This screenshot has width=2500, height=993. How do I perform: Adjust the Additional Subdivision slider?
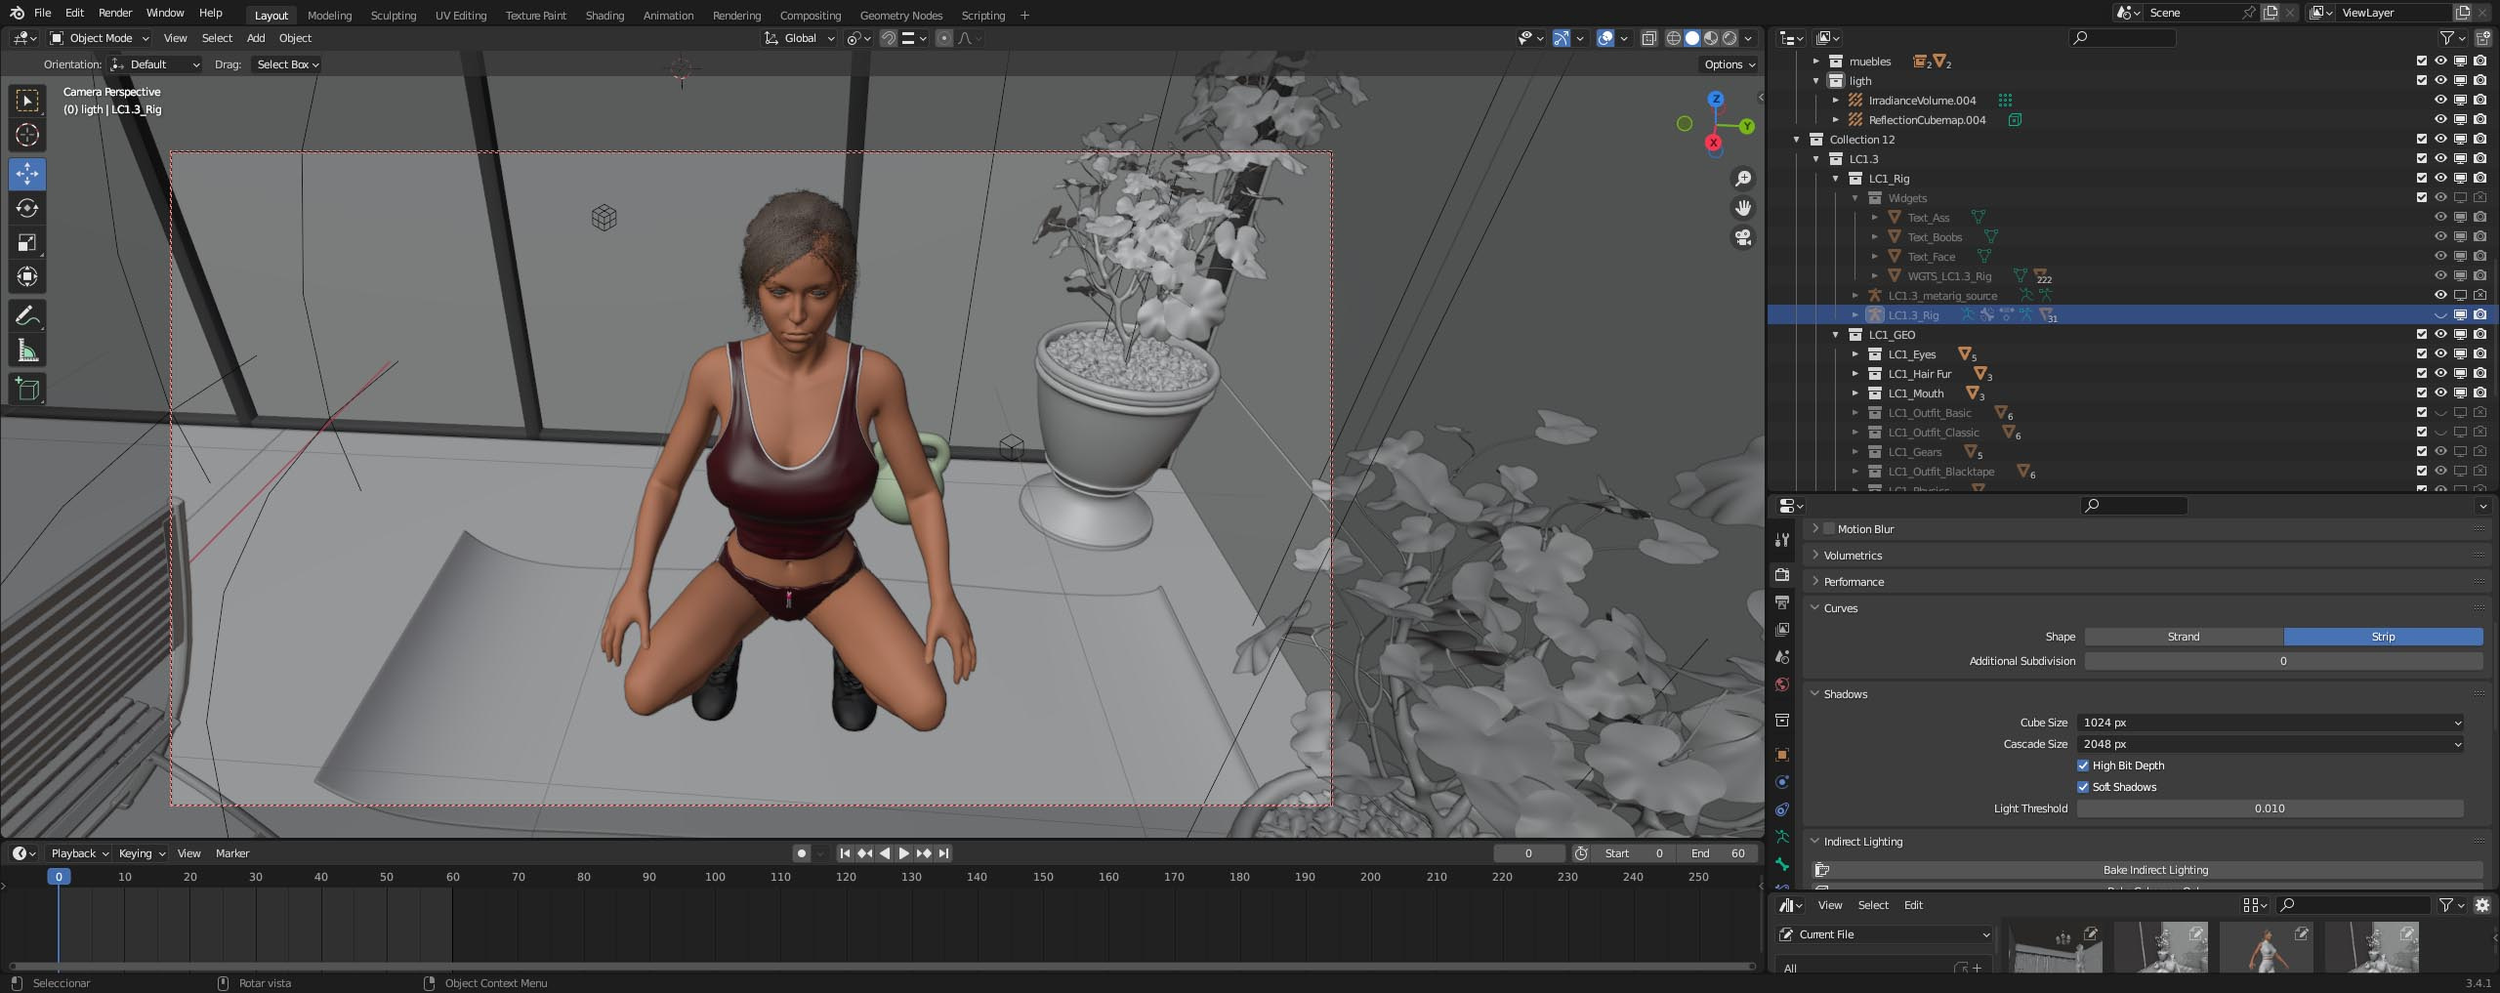pyautogui.click(x=2283, y=661)
